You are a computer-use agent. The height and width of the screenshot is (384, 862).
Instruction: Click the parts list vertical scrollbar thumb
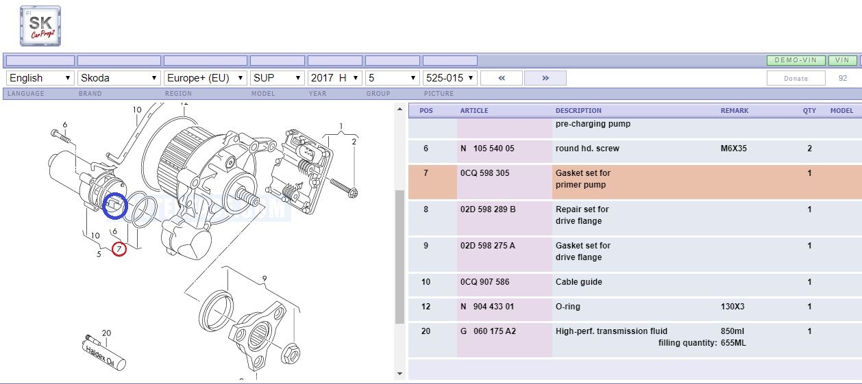point(400,257)
